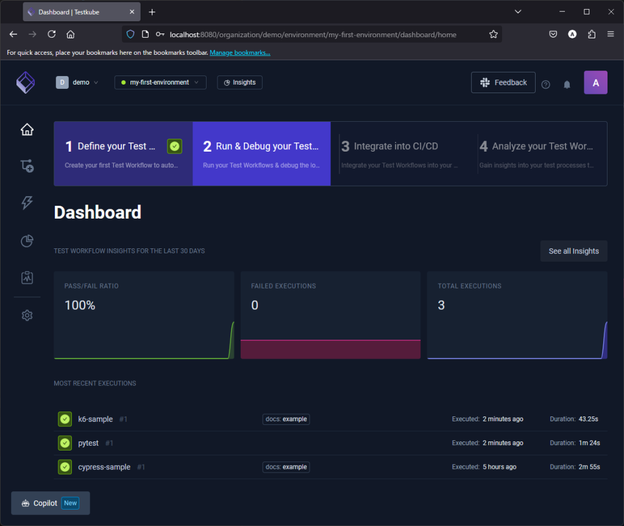Expand the demo organization dropdown
Viewport: 624px width, 526px height.
[77, 82]
